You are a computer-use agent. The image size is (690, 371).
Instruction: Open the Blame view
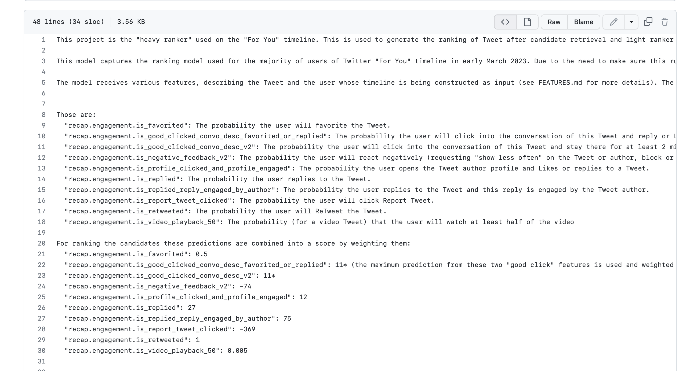click(x=584, y=22)
